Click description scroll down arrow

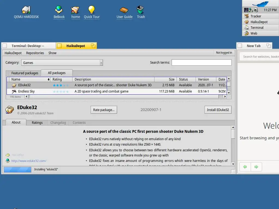[x=233, y=164]
